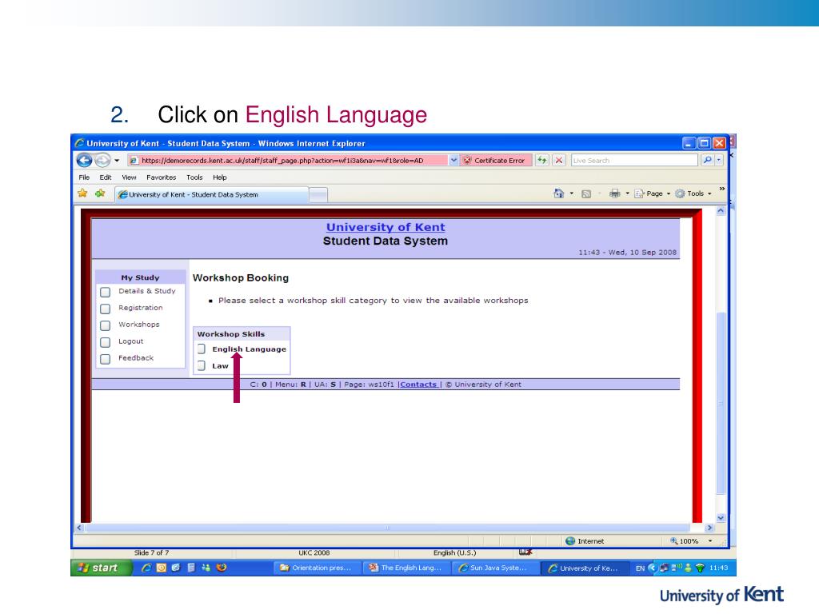Viewport: 819px width, 614px height.
Task: Open the Tools gear toolbar menu
Action: tap(693, 193)
